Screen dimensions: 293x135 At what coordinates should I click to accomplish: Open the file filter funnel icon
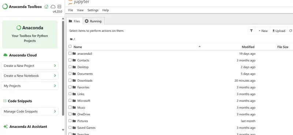point(251,31)
